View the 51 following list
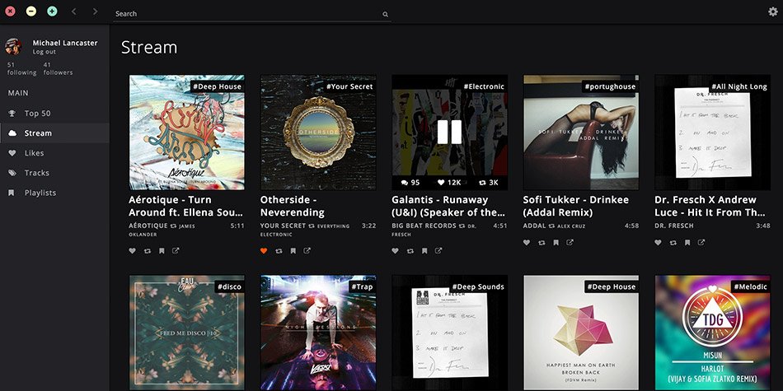Image resolution: width=783 pixels, height=391 pixels. point(21,69)
